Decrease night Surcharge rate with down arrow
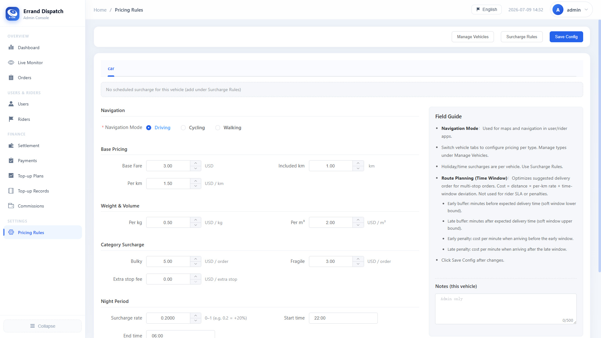601x338 pixels. pyautogui.click(x=196, y=320)
